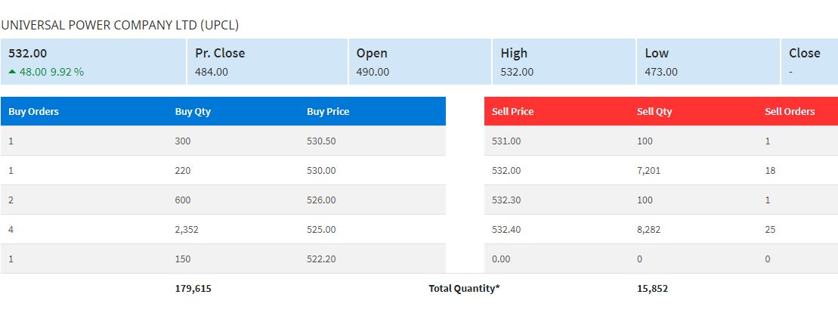This screenshot has height=316, width=838.
Task: Click the buy price 530.50 row
Action: [x=223, y=141]
